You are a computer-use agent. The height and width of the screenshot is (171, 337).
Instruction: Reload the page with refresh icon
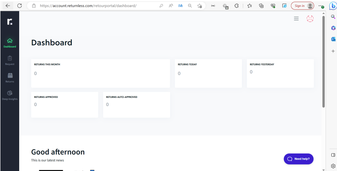click(20, 6)
